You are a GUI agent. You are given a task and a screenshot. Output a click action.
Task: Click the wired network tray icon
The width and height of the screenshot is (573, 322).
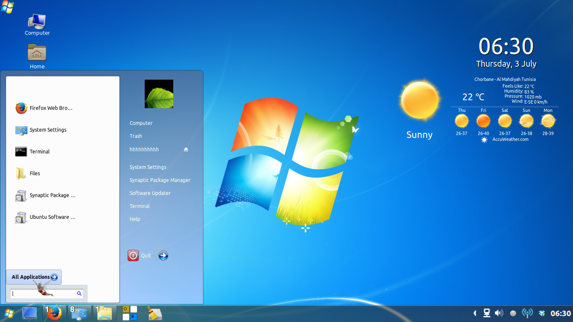point(487,313)
